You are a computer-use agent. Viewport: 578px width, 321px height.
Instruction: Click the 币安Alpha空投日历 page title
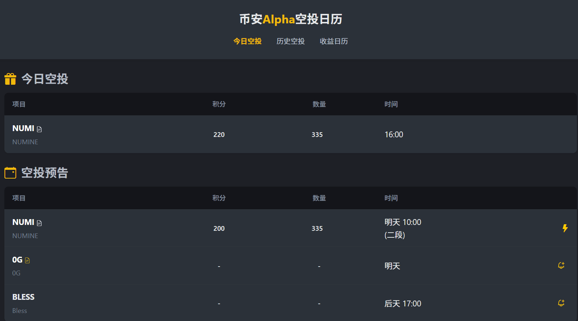(x=291, y=19)
